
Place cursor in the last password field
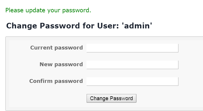coord(132,81)
